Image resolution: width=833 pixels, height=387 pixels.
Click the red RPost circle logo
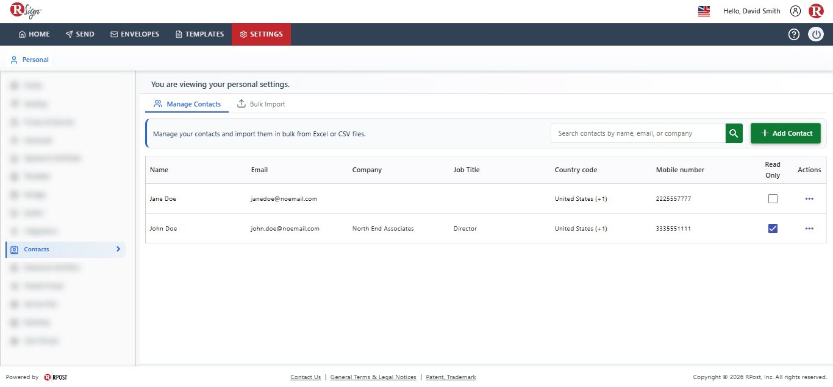pos(816,11)
